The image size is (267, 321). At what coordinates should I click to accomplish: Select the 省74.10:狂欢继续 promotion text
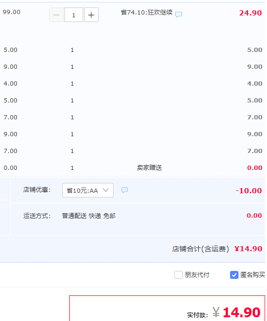(146, 13)
